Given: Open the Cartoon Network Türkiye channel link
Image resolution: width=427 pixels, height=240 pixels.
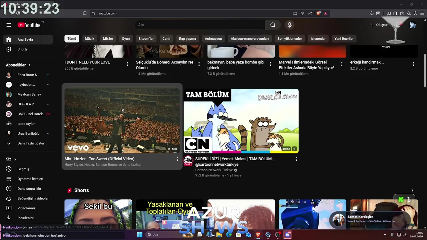Looking at the screenshot, I should [x=214, y=170].
